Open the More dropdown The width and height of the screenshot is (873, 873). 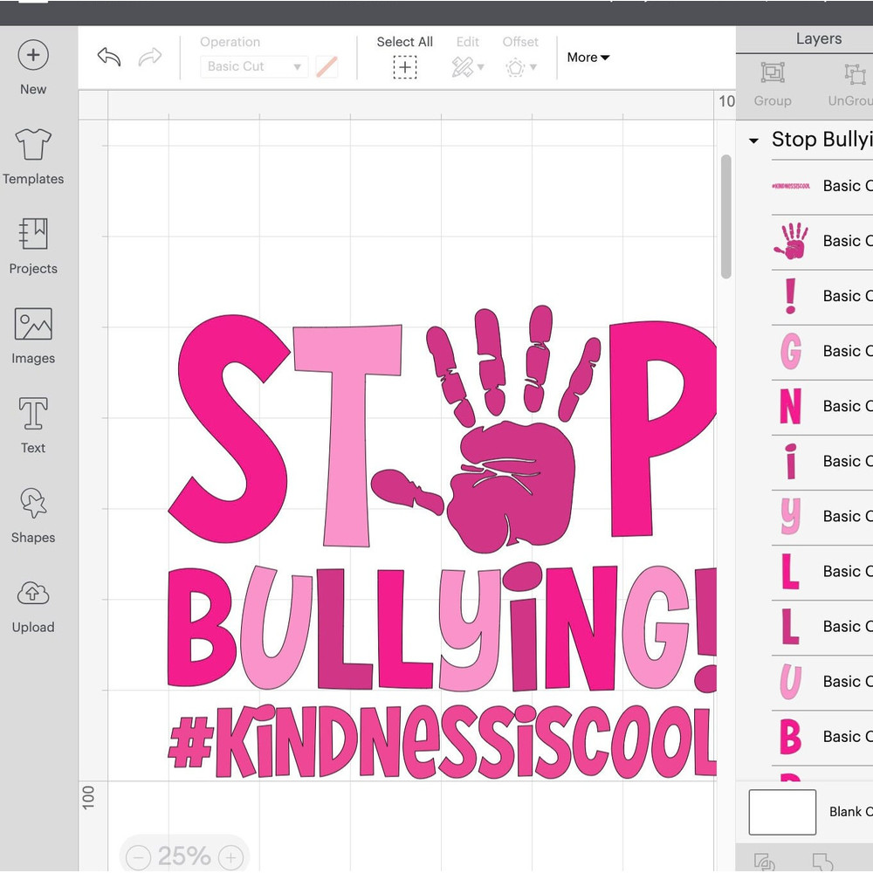point(587,58)
